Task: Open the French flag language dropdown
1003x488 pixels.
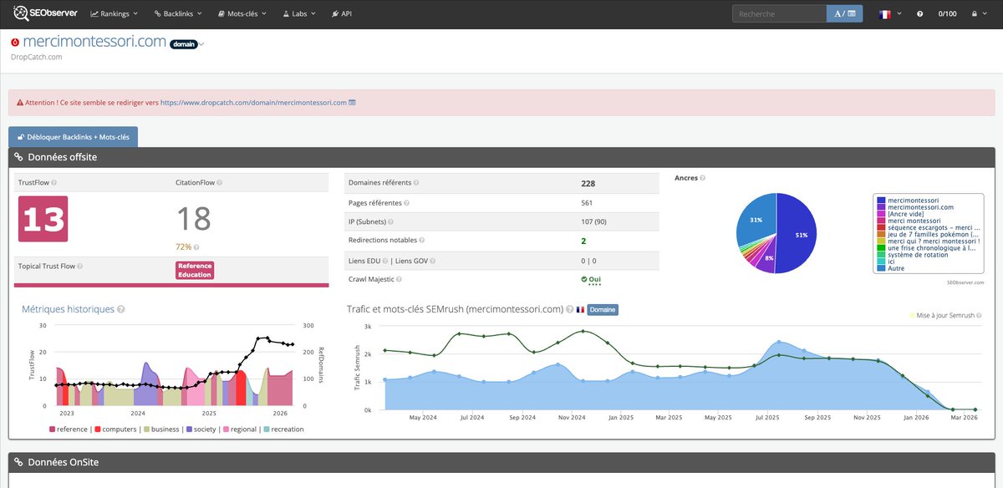Action: click(890, 14)
